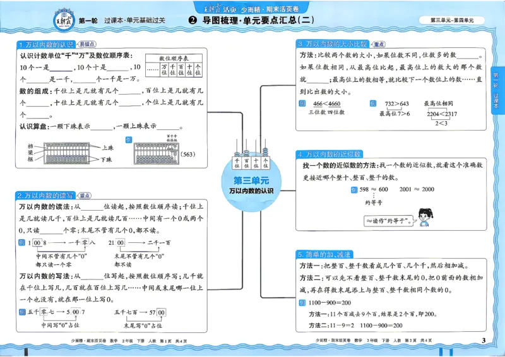
Task: Click the text 2<3 under 2204<2317
Action: [x=441, y=123]
